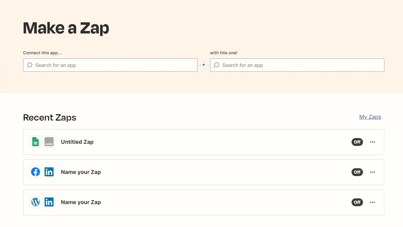This screenshot has width=403, height=227.
Task: Open the Untitled Zap title
Action: point(77,142)
